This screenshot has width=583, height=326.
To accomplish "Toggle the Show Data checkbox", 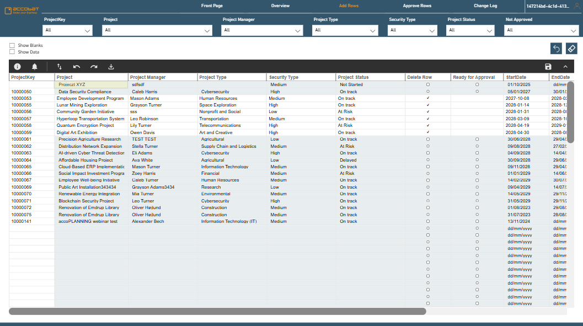I will tap(12, 52).
